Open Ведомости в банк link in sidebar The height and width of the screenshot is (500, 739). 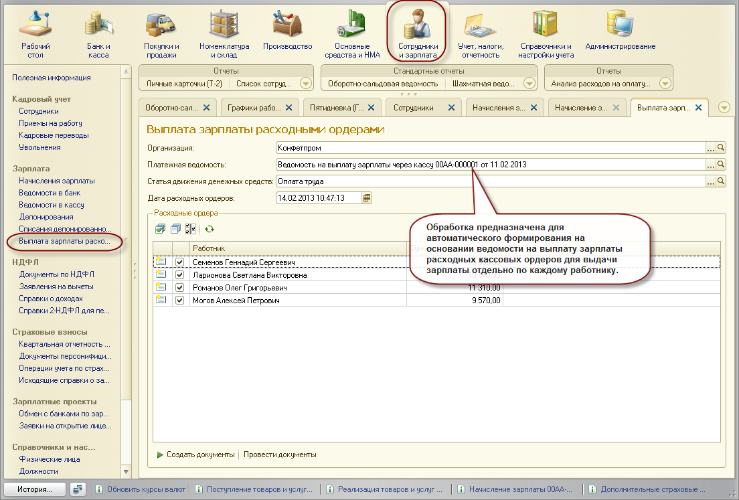coord(50,193)
